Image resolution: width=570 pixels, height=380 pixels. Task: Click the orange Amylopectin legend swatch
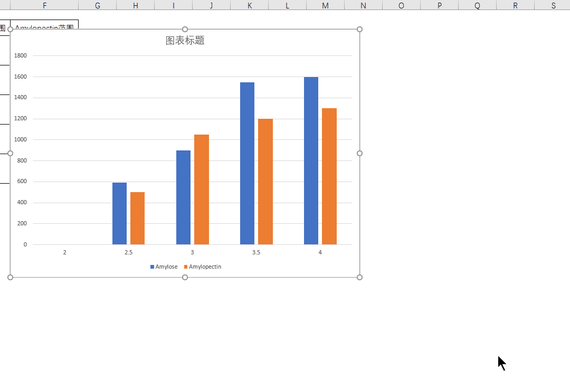(186, 267)
